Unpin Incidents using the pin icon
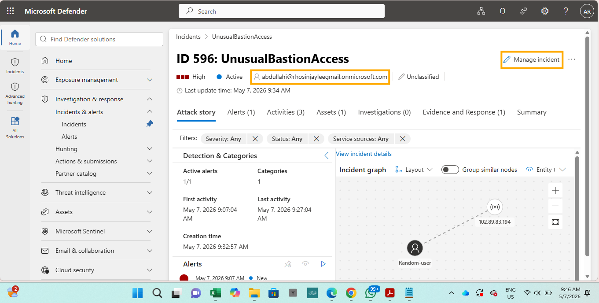 (x=150, y=124)
